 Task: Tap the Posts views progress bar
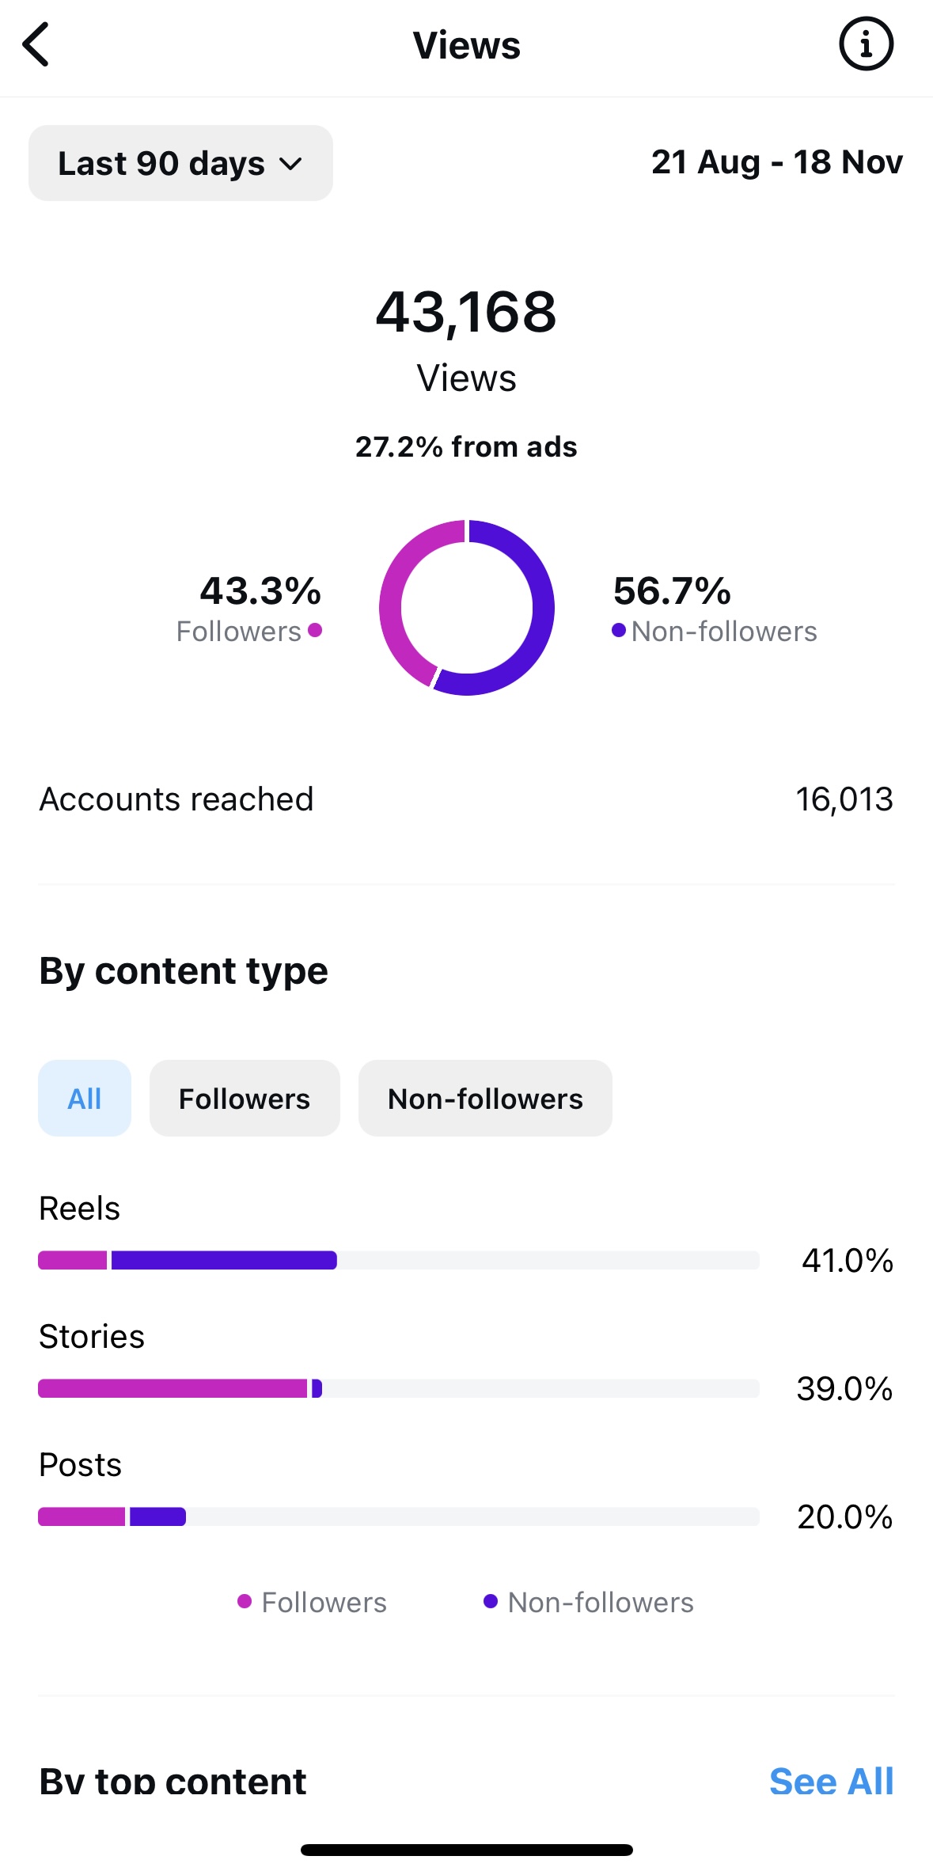(x=398, y=1516)
